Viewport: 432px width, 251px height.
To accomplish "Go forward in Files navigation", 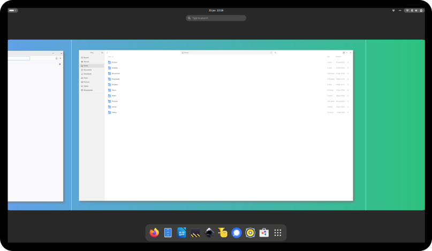I will (x=111, y=52).
